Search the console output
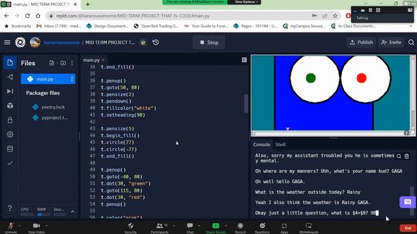This screenshot has width=417, height=234. [399, 157]
